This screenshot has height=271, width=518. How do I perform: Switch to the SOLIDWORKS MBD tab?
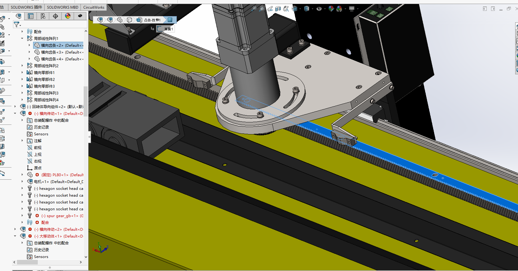click(63, 7)
